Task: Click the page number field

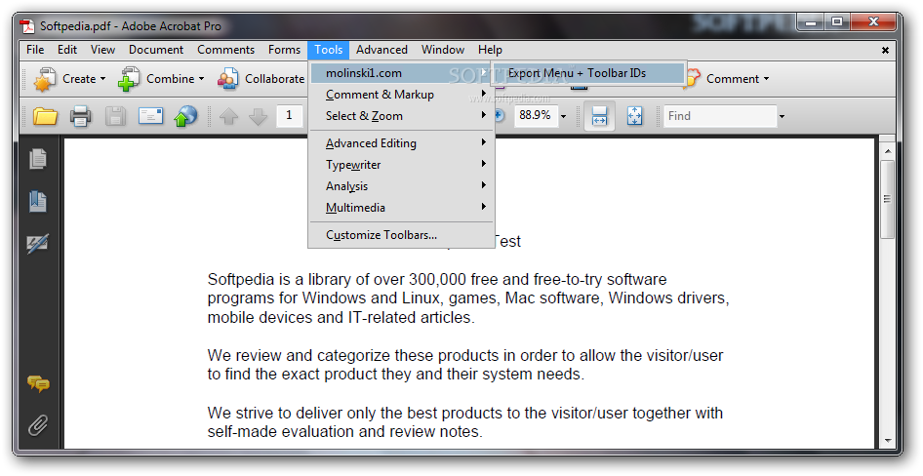Action: 290,116
